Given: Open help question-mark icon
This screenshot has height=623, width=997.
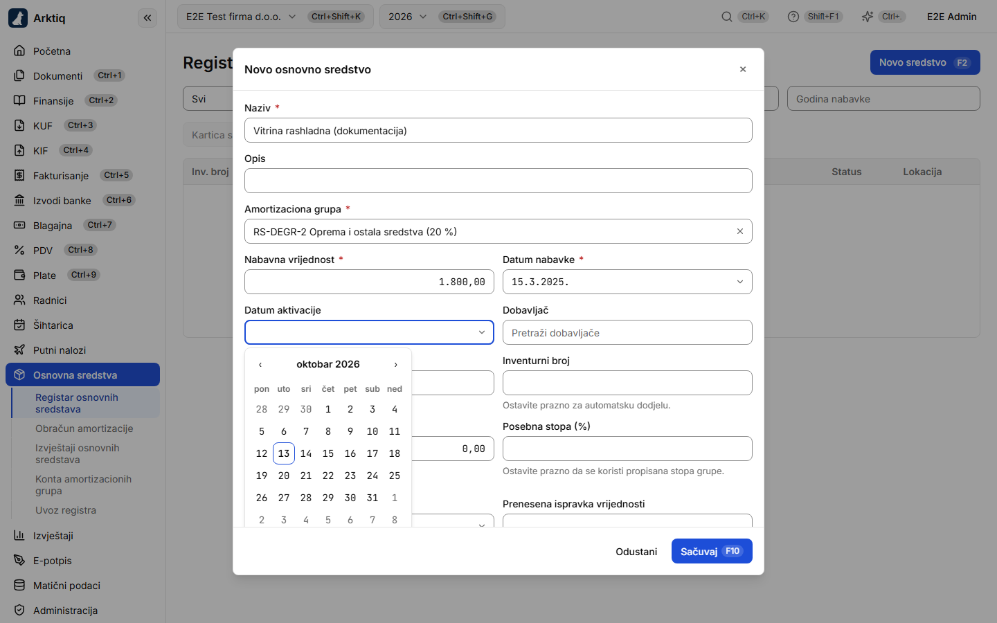Looking at the screenshot, I should click(793, 17).
